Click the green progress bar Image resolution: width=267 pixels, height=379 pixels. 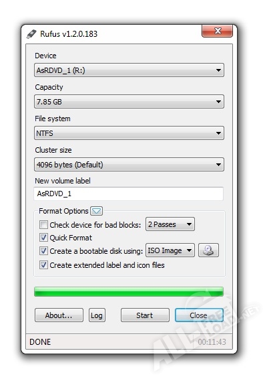pos(129,292)
